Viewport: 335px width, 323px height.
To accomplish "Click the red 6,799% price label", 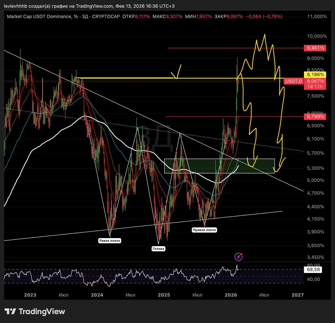I will pos(315,116).
